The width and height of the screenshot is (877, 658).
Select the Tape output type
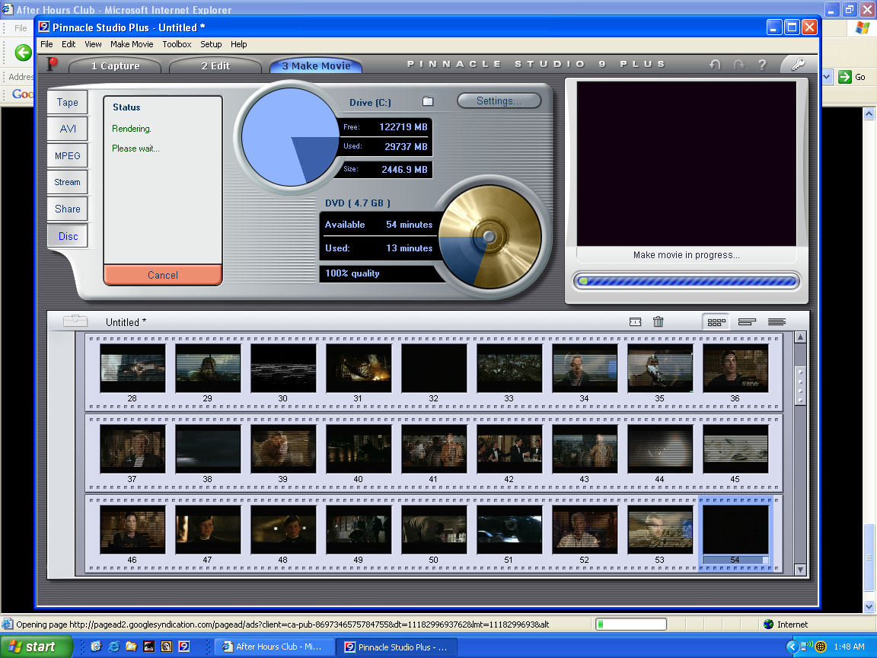pos(68,102)
